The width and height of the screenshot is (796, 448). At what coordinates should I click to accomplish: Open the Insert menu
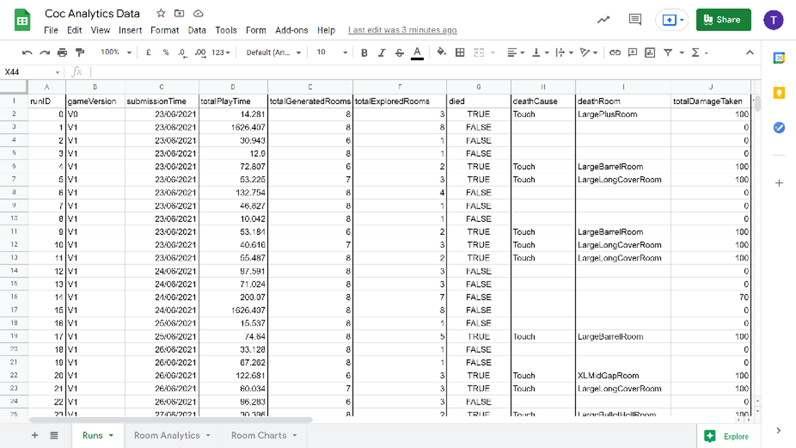pyautogui.click(x=130, y=30)
